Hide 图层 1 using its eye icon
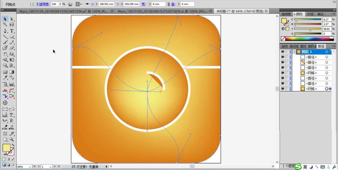 283,52
